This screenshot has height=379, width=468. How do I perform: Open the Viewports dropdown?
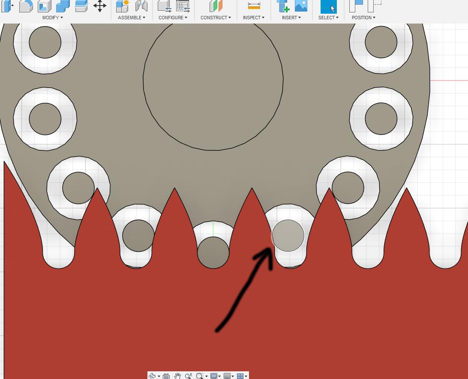click(x=241, y=375)
